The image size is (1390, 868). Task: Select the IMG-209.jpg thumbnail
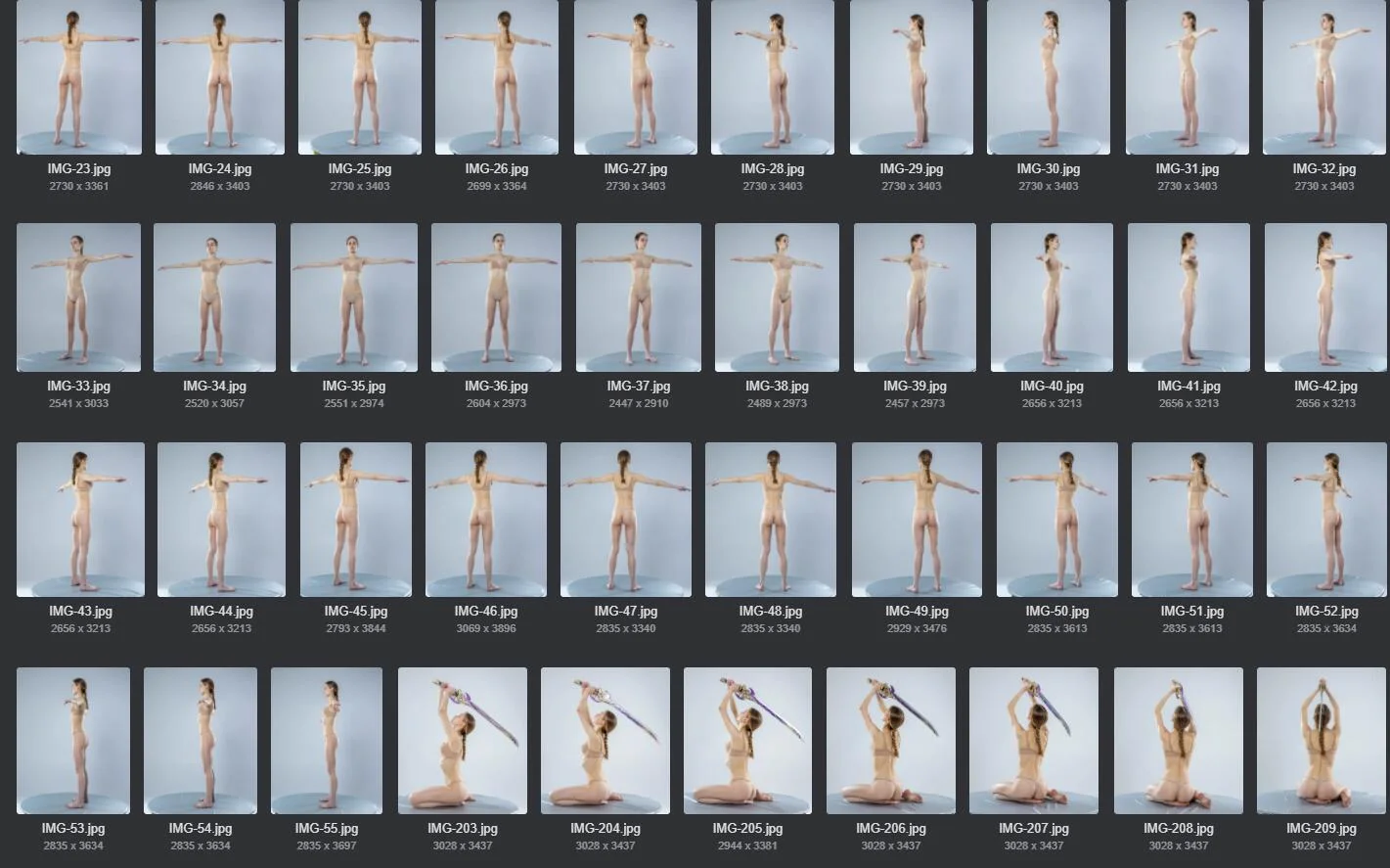pyautogui.click(x=1322, y=741)
